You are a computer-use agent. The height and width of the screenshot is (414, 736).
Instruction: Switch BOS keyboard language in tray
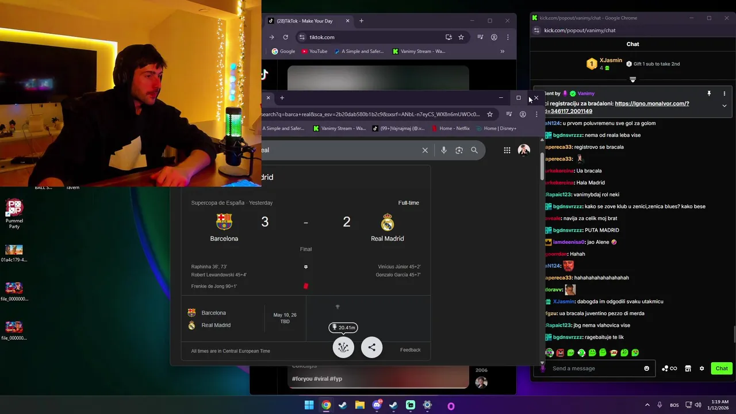click(674, 405)
